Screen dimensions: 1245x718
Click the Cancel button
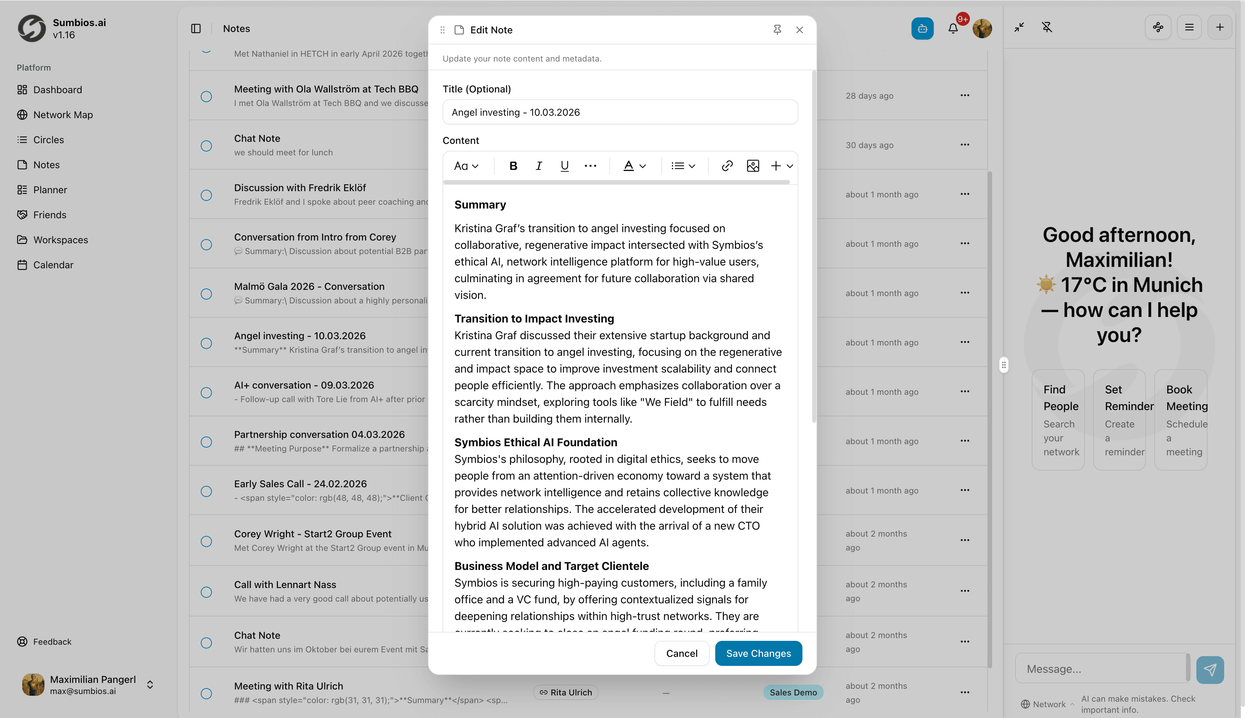[682, 653]
